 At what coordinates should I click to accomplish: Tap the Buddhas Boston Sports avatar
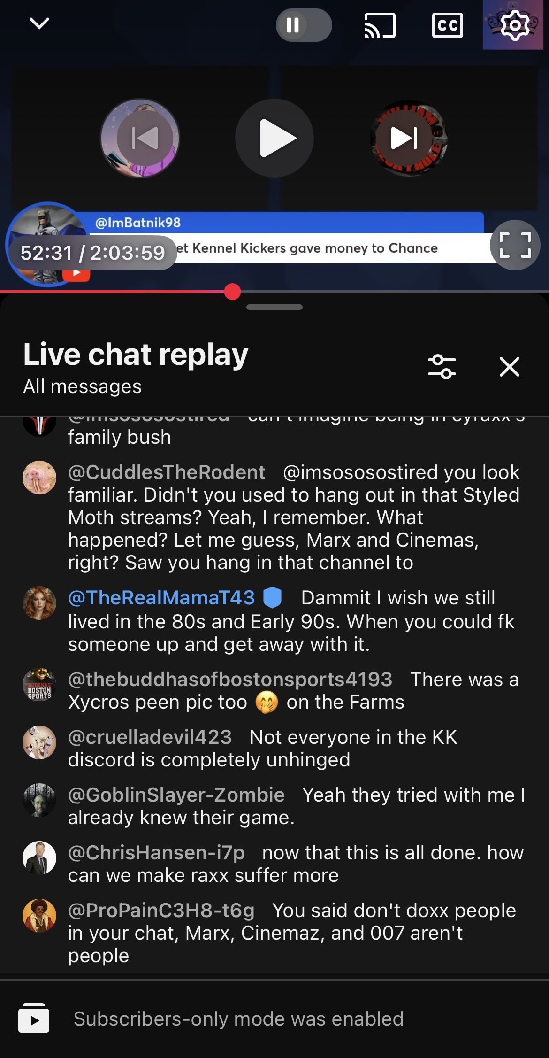tap(39, 685)
